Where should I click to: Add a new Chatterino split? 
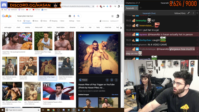pyautogui.click(x=197, y=13)
